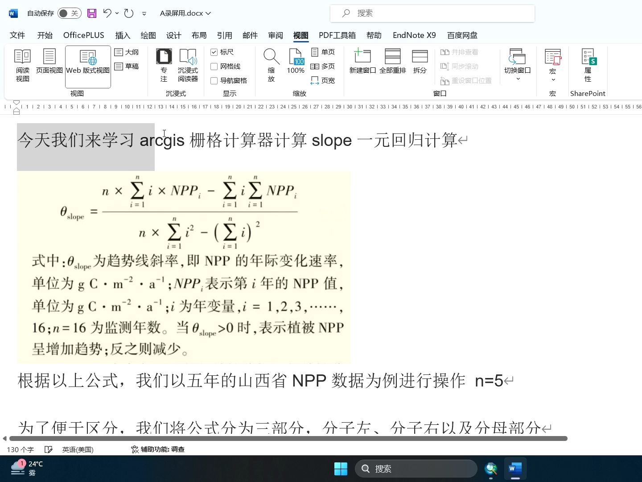Open the 百度网盘 tab

tap(462, 35)
